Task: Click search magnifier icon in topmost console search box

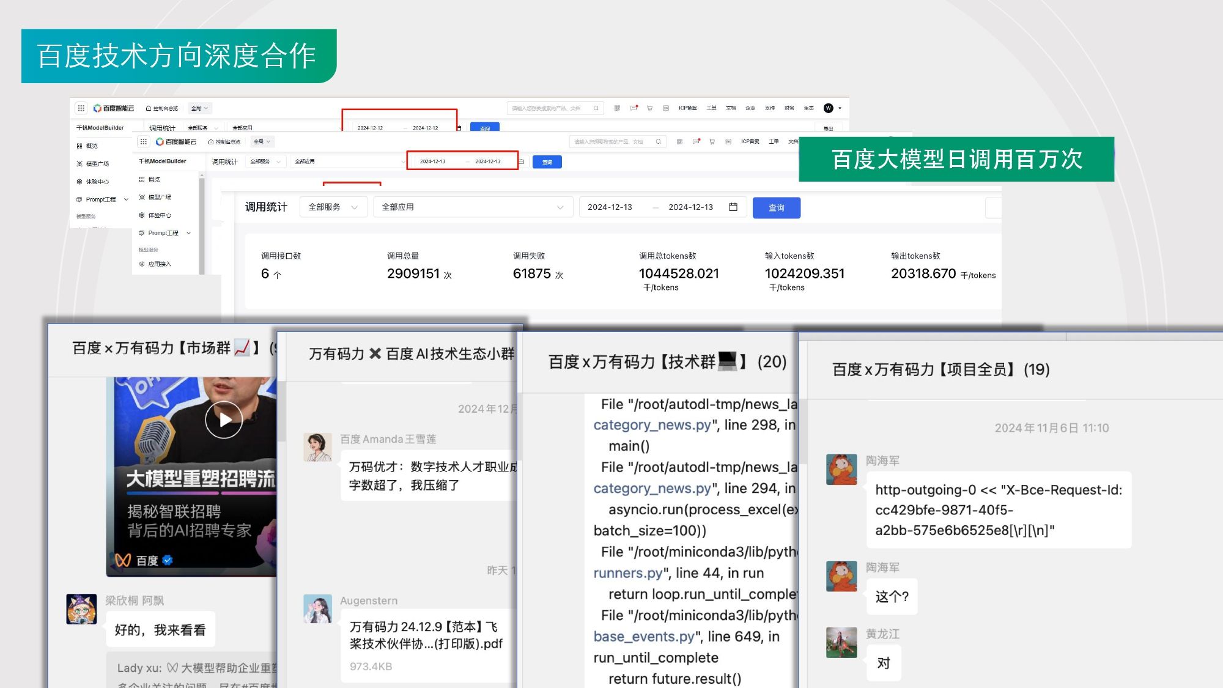Action: coord(596,108)
